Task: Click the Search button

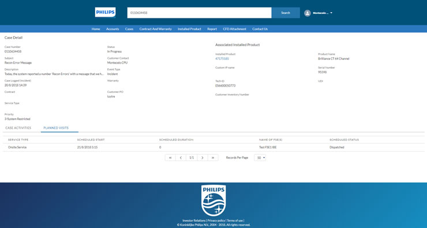Action: coord(286,13)
